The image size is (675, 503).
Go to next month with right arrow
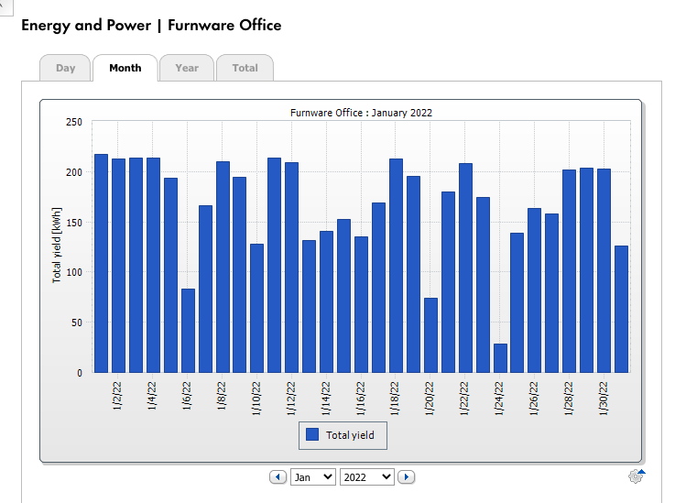[406, 476]
